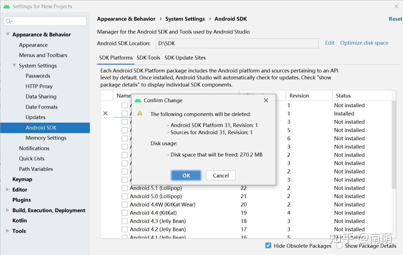Enable Show Package Details checkbox

click(339, 246)
